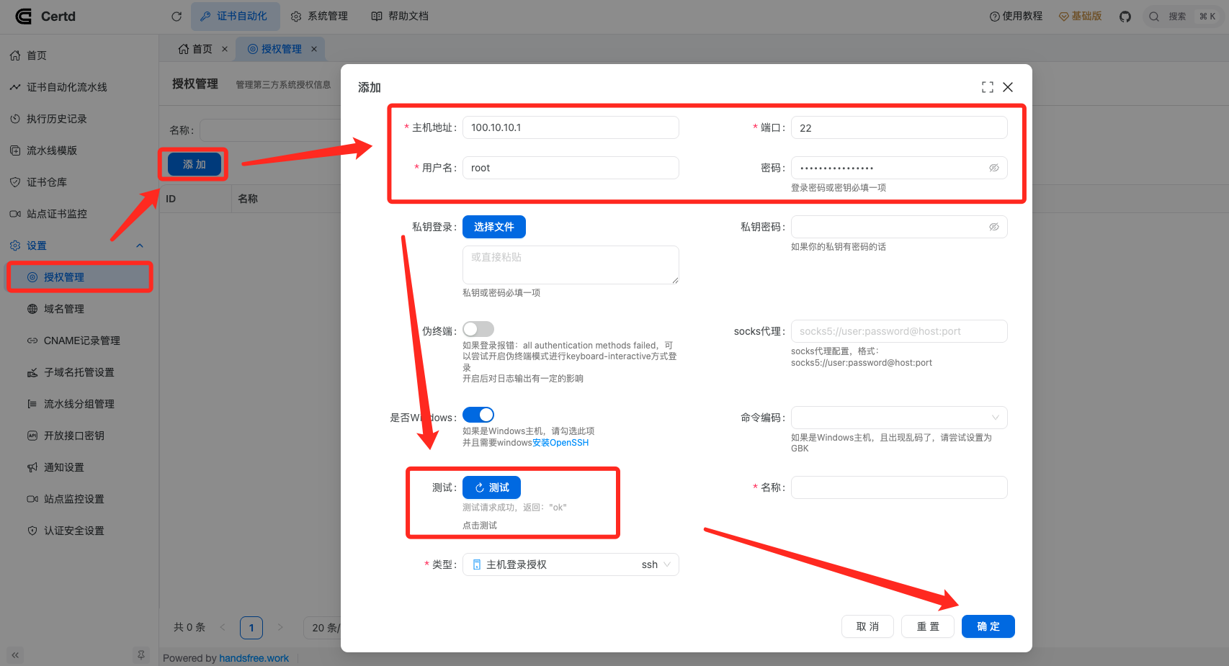Image resolution: width=1229 pixels, height=666 pixels.
Task: Collapse the sidebar with the « icon
Action: coord(14,655)
